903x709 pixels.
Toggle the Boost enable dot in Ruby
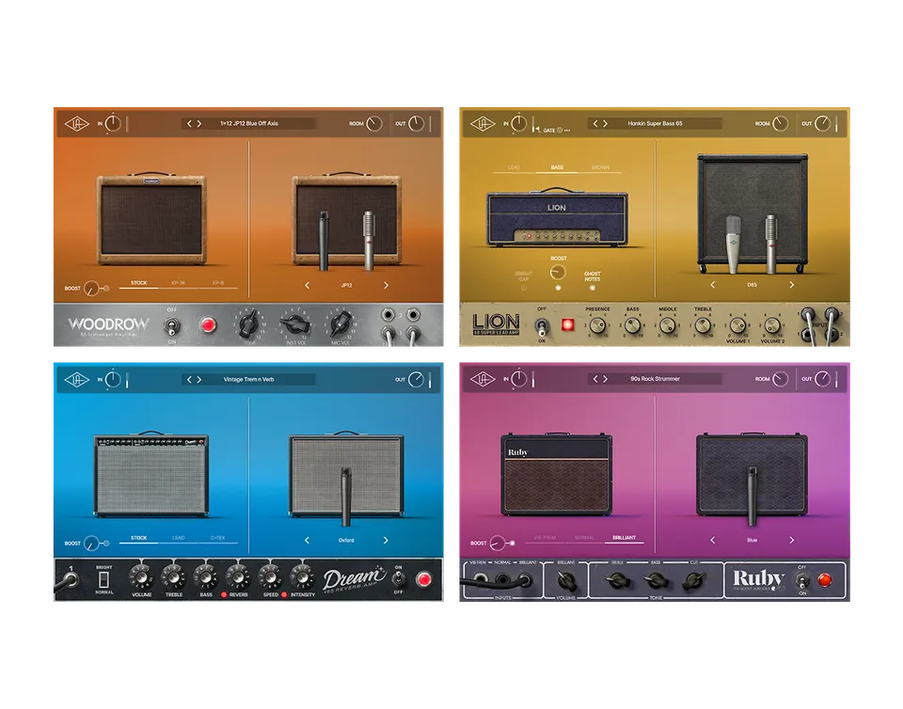point(512,543)
